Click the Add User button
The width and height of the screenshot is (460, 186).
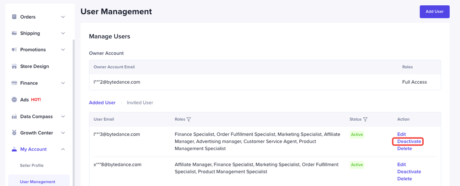pyautogui.click(x=434, y=11)
